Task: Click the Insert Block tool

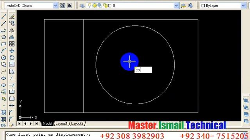Action: (4, 92)
